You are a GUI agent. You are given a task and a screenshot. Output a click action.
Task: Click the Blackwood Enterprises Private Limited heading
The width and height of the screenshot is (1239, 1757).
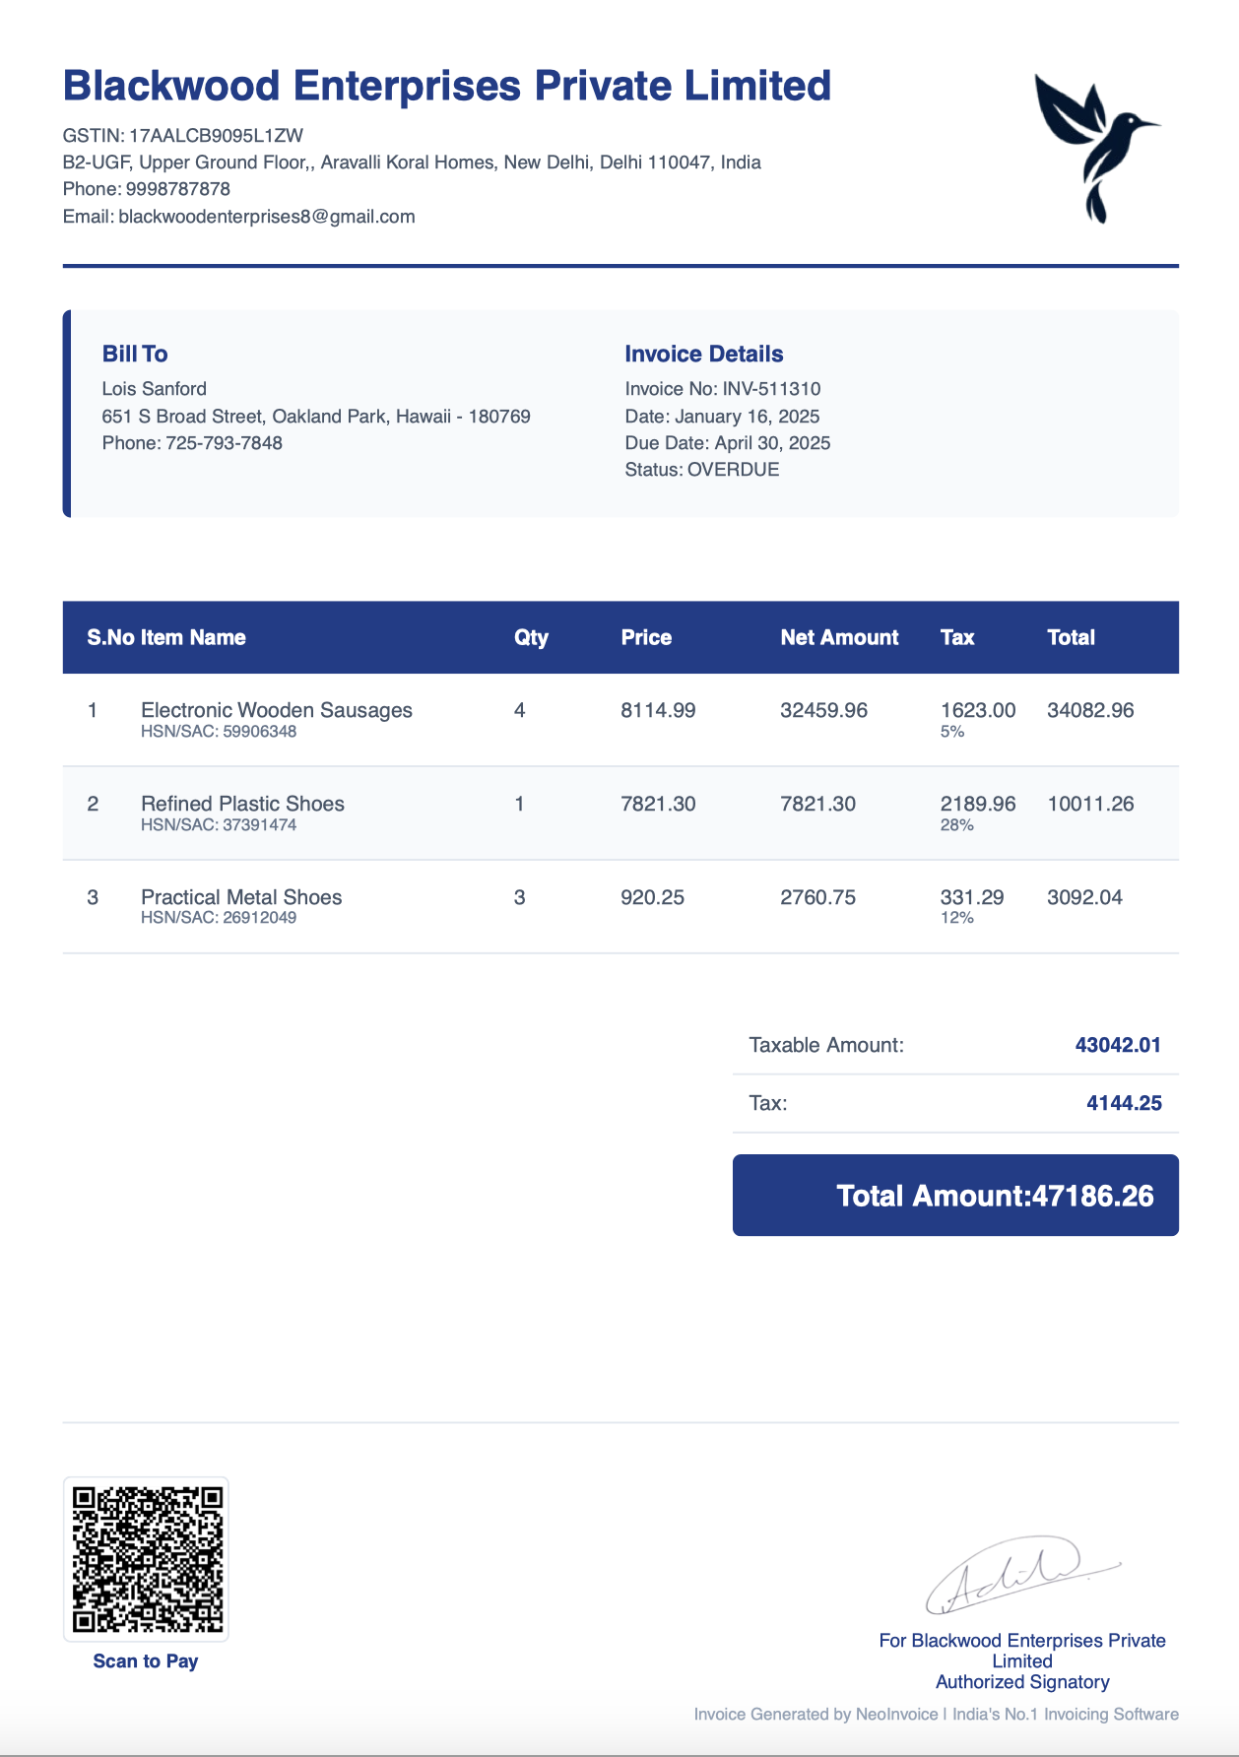446,87
